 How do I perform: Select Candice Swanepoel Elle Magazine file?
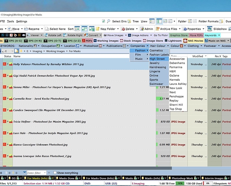[49, 110]
